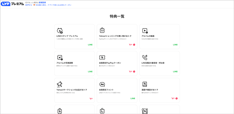The image size is (234, 114).
Task: Open Yahoo!オークションの出品がおトク title
Action: (x=72, y=90)
